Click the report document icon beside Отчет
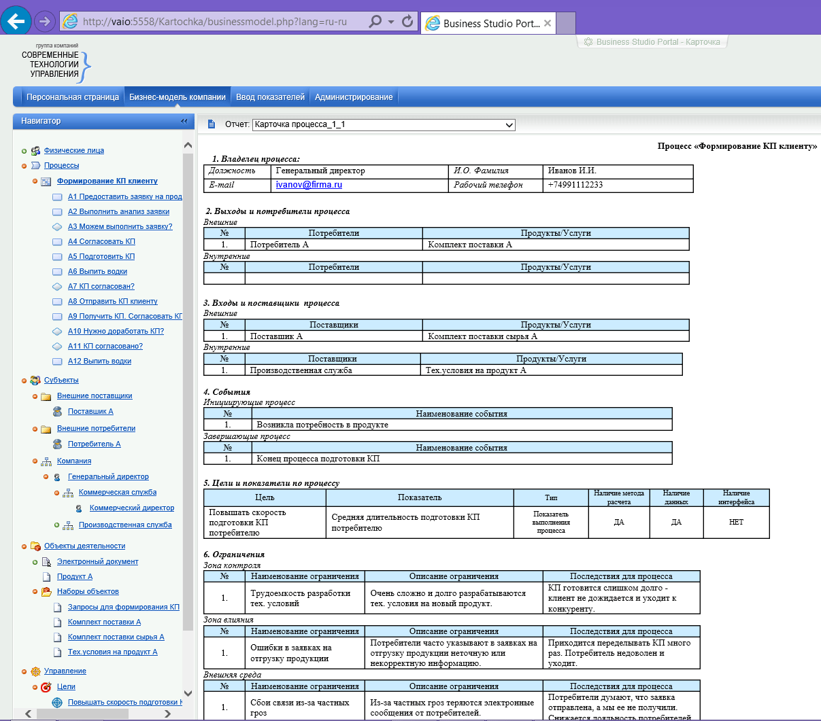The width and height of the screenshot is (821, 721). tap(212, 124)
